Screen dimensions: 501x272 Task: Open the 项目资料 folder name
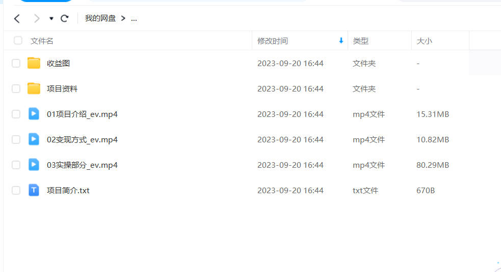pyautogui.click(x=62, y=89)
